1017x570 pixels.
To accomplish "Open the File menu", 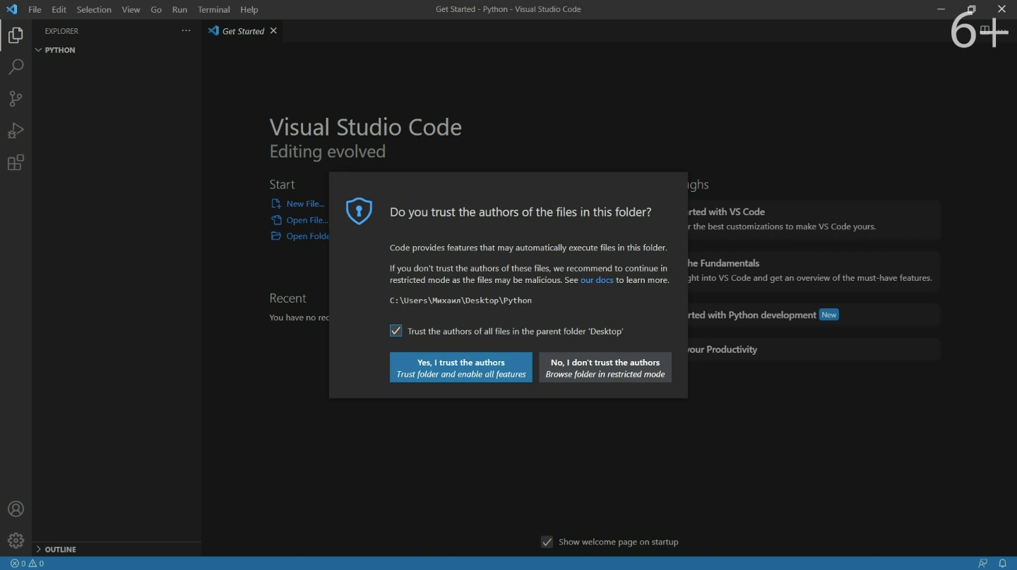I will click(35, 10).
